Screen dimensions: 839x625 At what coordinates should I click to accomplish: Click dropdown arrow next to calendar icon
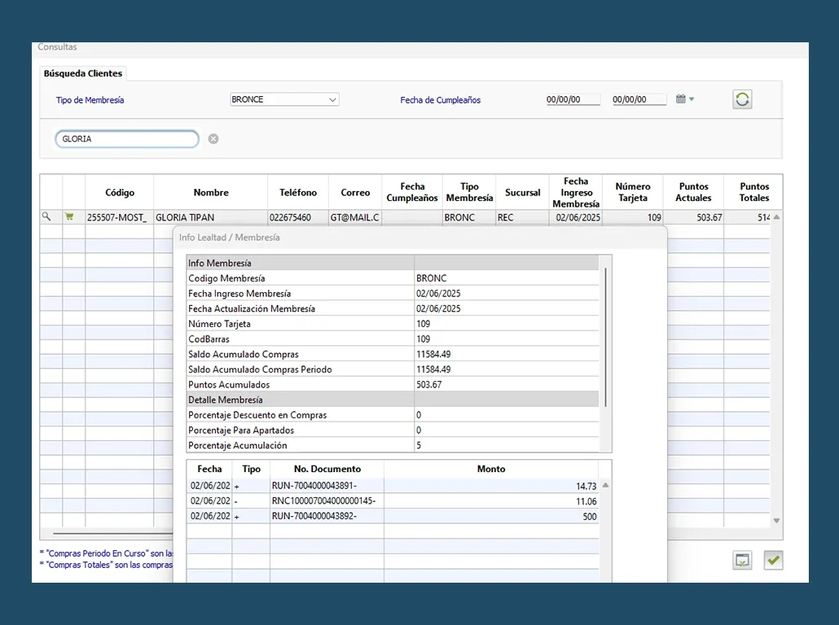point(692,100)
